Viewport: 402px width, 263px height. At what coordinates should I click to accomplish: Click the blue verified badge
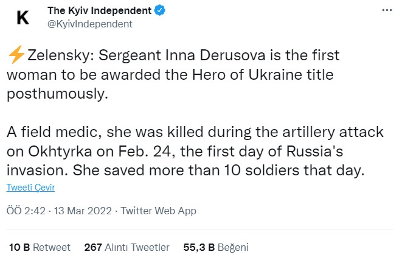click(x=156, y=12)
